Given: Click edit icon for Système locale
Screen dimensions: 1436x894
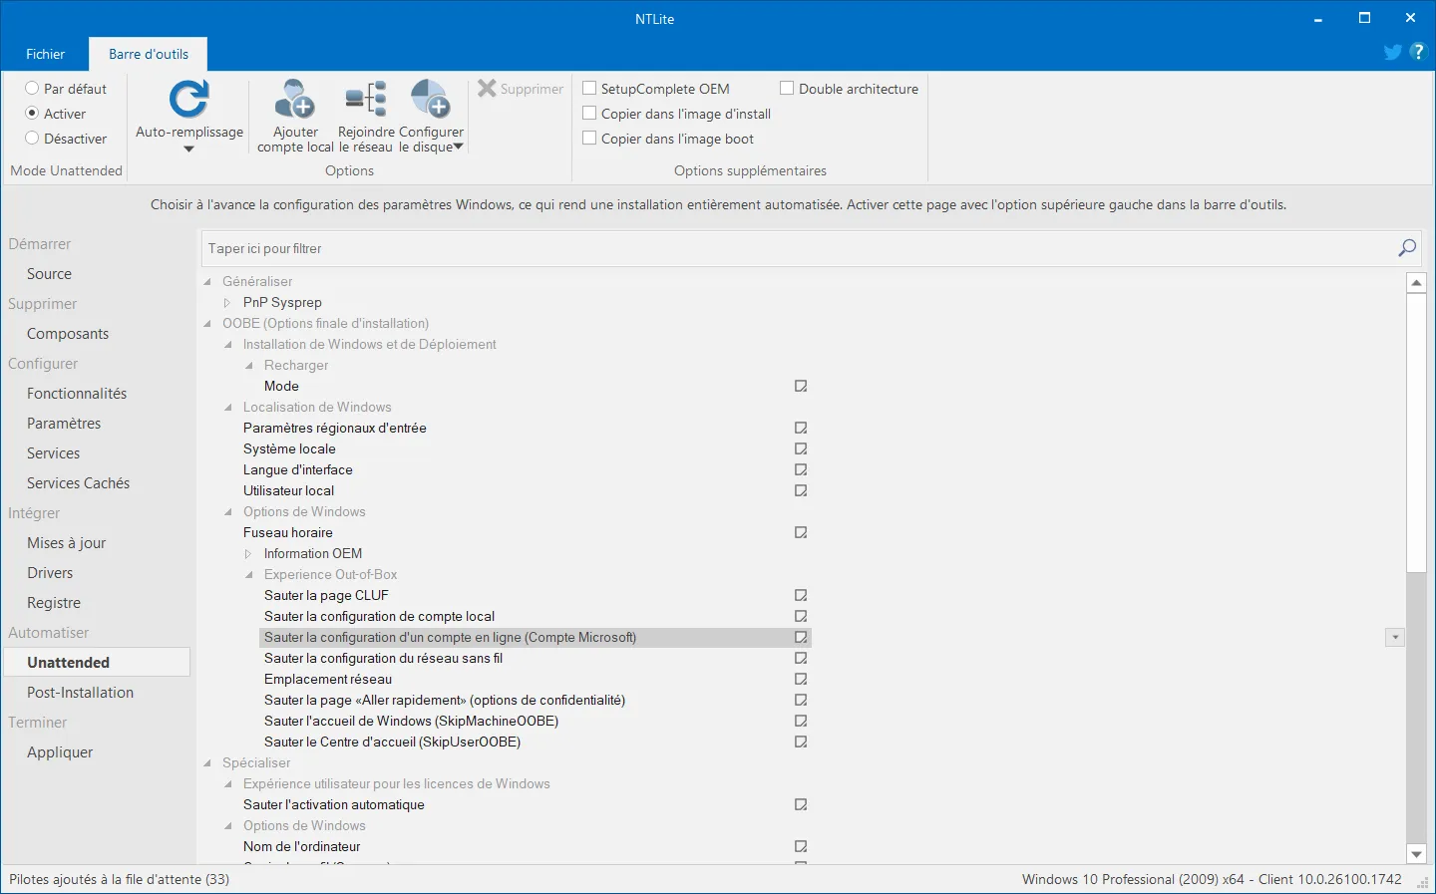Looking at the screenshot, I should point(801,448).
